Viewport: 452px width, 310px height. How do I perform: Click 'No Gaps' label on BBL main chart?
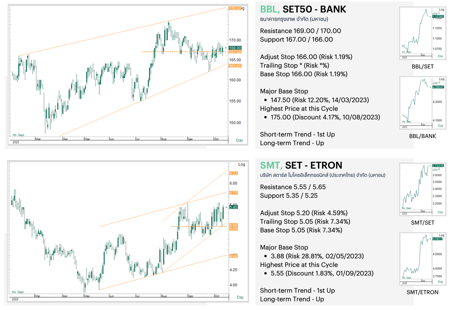(19, 135)
